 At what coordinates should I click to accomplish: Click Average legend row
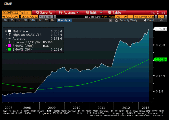tap(35, 38)
